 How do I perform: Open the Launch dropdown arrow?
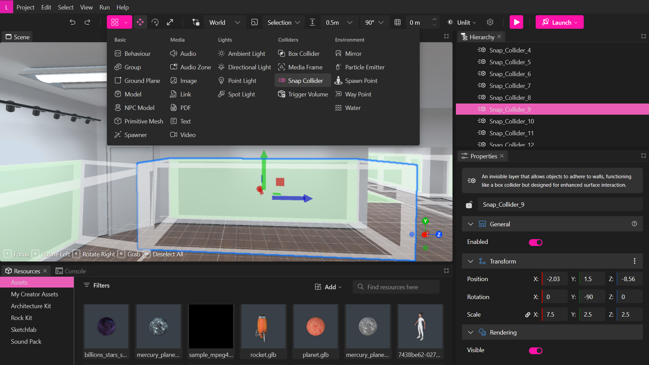point(576,23)
